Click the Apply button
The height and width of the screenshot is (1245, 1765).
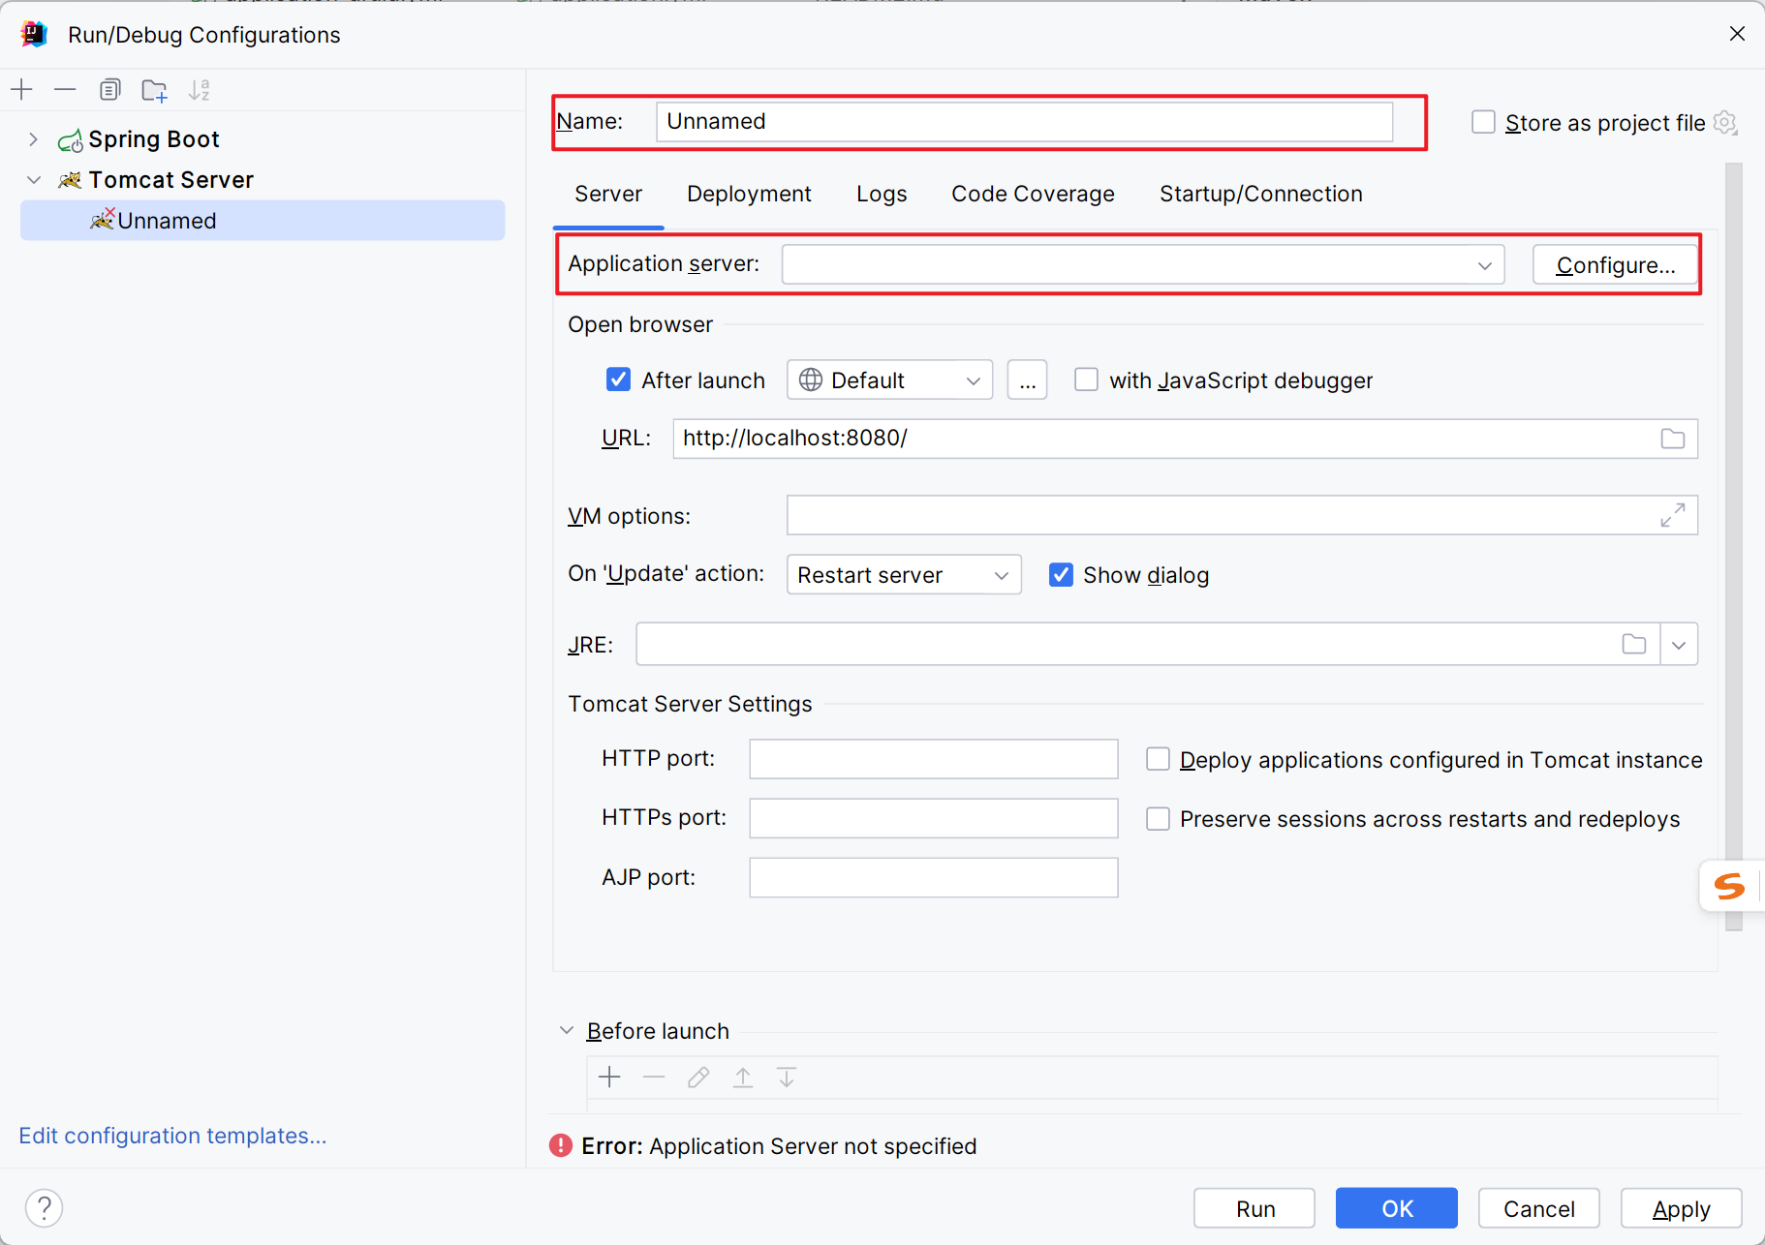[1681, 1208]
